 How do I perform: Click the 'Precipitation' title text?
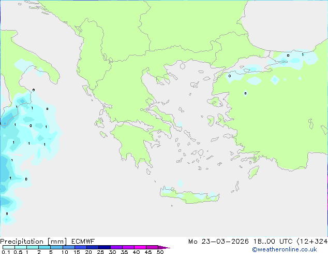tap(22, 242)
